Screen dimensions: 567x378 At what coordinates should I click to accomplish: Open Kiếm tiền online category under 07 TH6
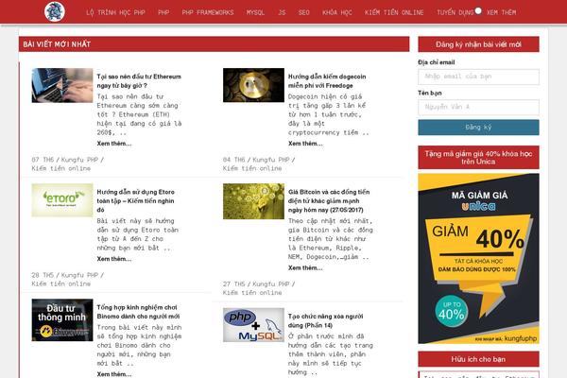point(60,168)
